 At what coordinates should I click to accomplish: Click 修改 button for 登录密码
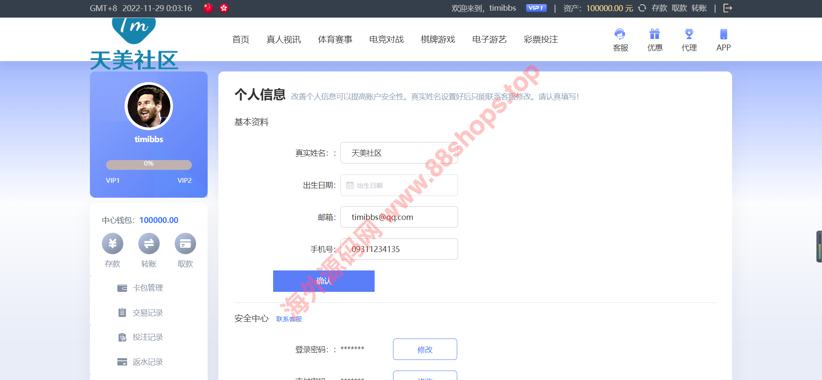(425, 350)
